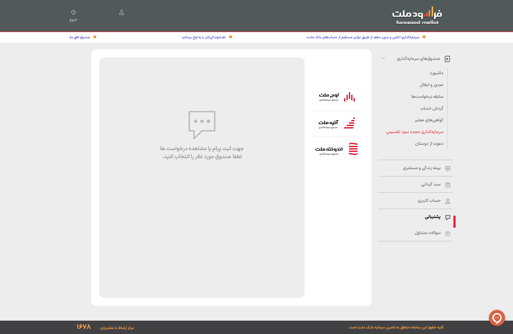Click ticker link صندوق افق مل
This screenshot has height=334, width=513.
coord(80,37)
